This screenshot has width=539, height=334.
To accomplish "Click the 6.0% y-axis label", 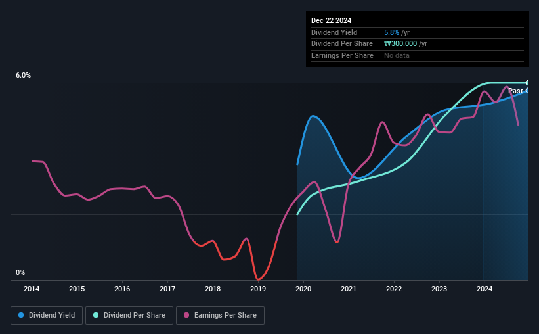I will click(x=23, y=75).
